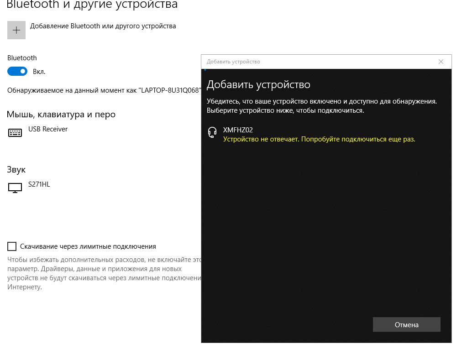Viewport: 462px width, 345px height.
Task: Click the 'Убедитесь, что ваше устройство включено' instruction
Action: 321,101
